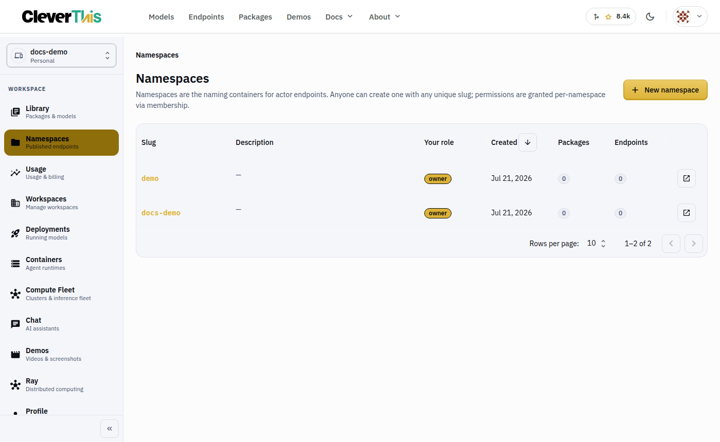Click Jul 21, 2026 in docs-demo row
The height and width of the screenshot is (442, 720).
[x=512, y=213]
